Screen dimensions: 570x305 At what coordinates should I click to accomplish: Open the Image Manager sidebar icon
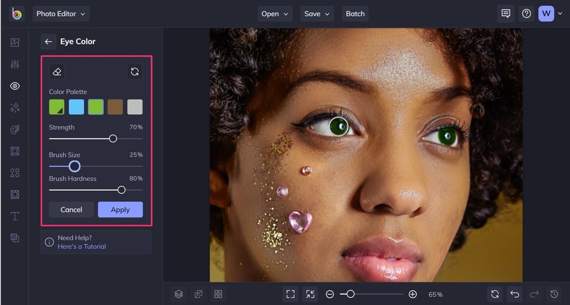click(15, 42)
